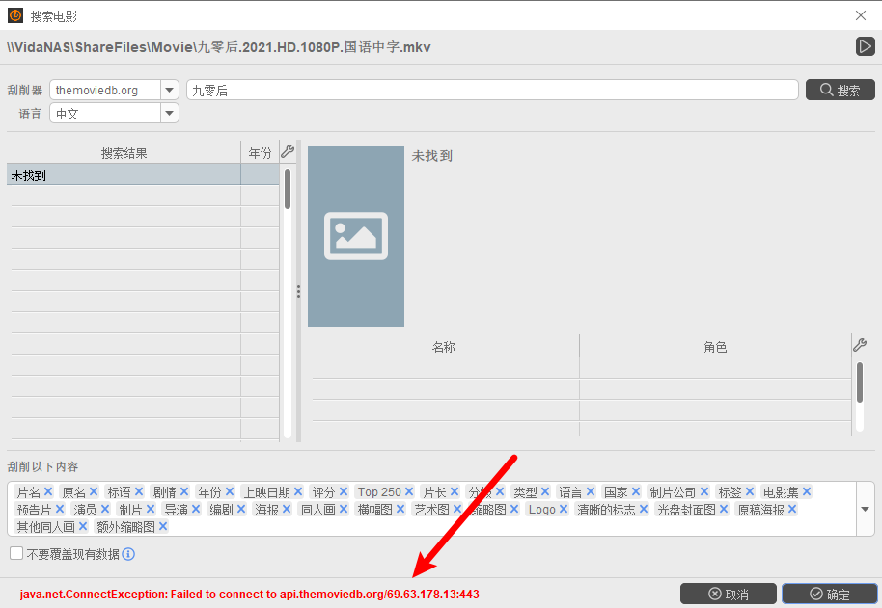
Task: Open the 语言 中文 dropdown
Action: [x=170, y=113]
